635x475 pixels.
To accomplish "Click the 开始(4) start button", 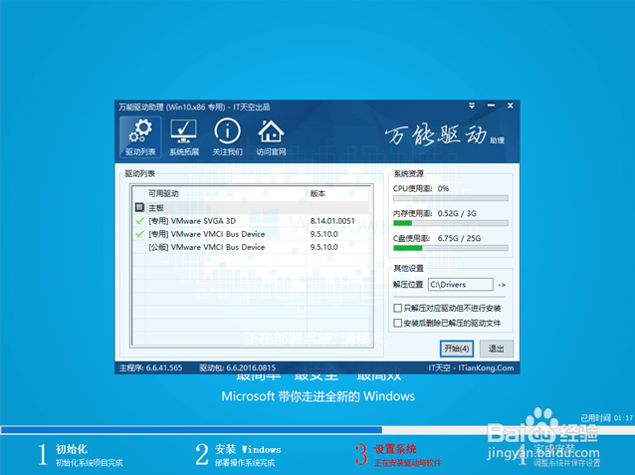I will coord(457,349).
